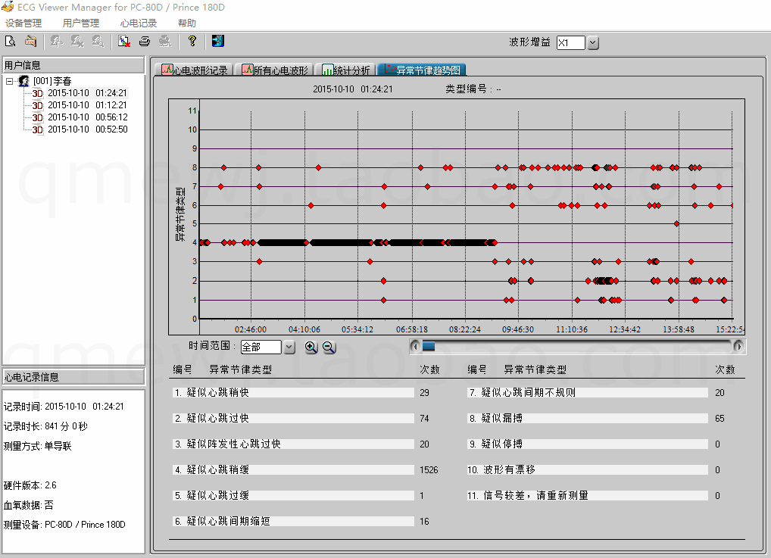Select record 2015-10-10 01:24:21 in tree
Image resolution: width=771 pixels, height=558 pixels.
click(87, 93)
